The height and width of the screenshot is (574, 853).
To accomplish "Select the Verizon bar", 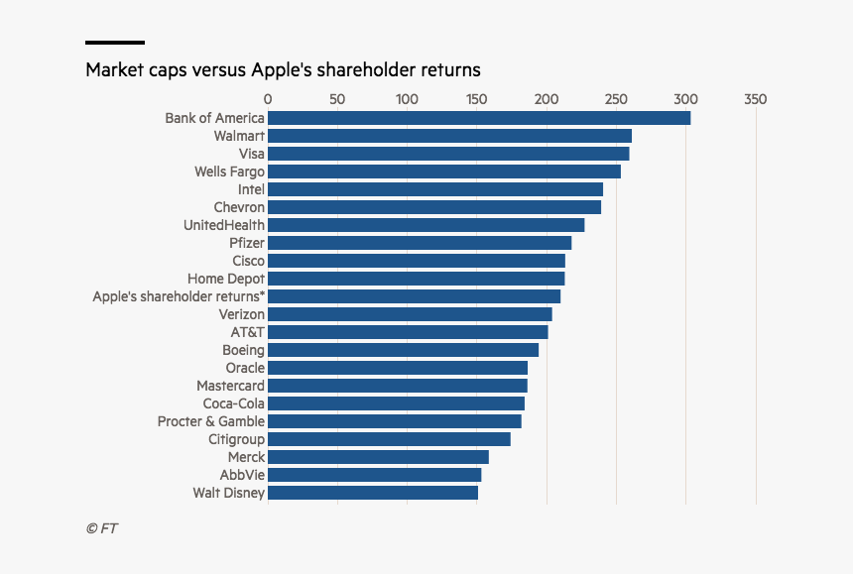I will (410, 314).
